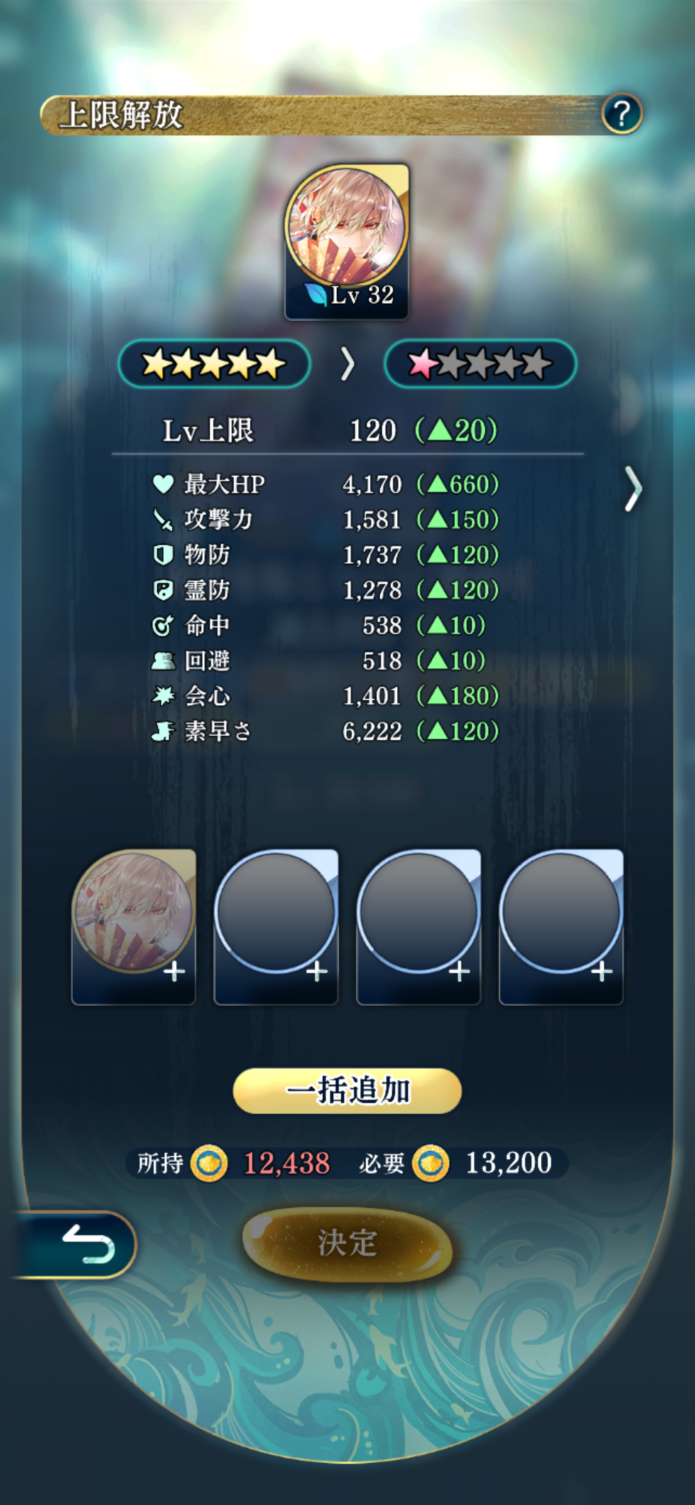
Task: Tap the back arrow return button
Action: coord(73,1245)
